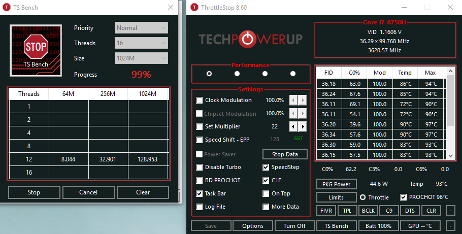Enable the Set Multiplier checkbox
Viewport: 462px width, 234px height.
click(x=200, y=127)
